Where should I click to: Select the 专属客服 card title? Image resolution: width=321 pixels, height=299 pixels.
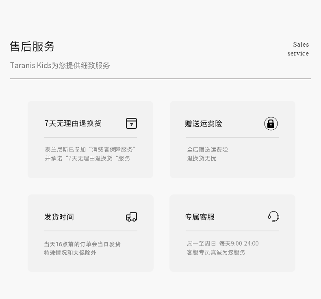[x=200, y=217]
